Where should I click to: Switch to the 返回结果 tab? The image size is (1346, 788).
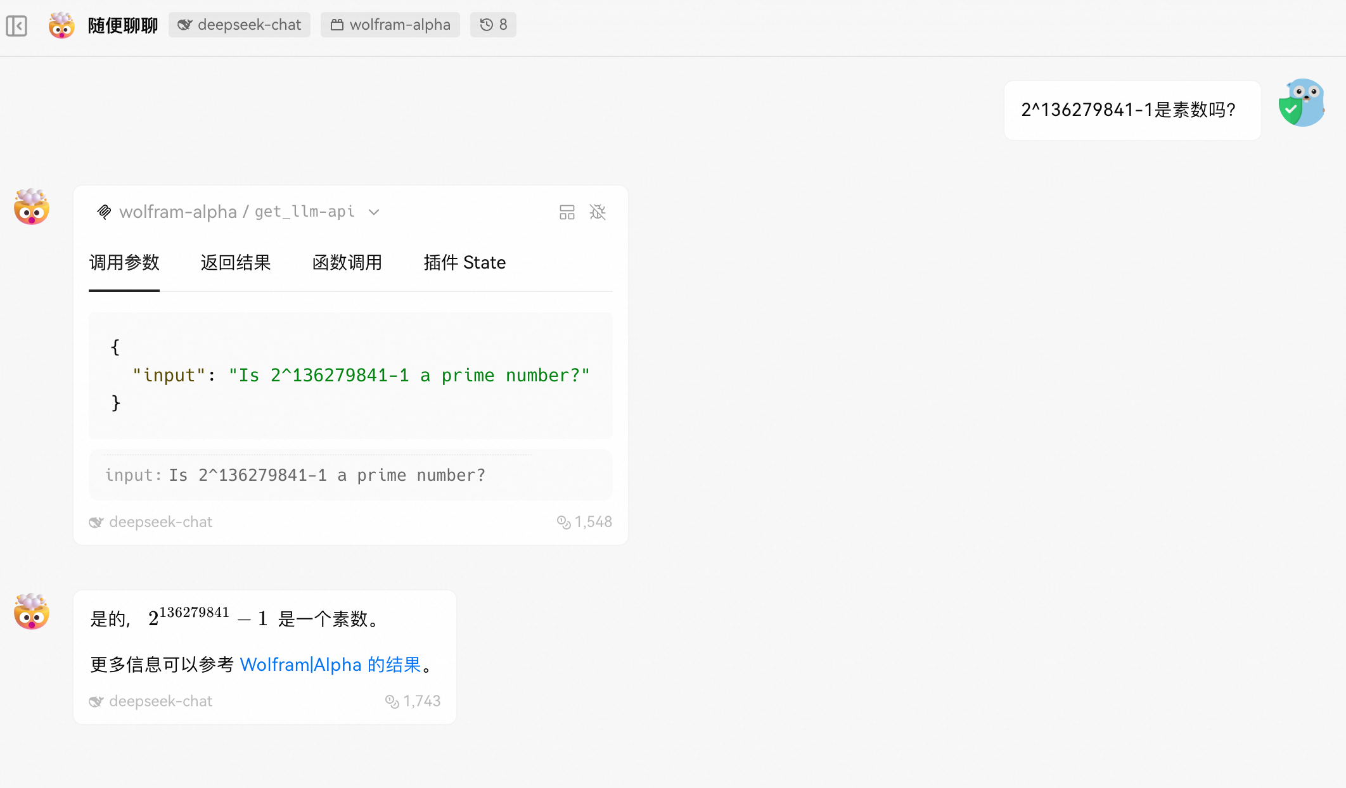236,262
